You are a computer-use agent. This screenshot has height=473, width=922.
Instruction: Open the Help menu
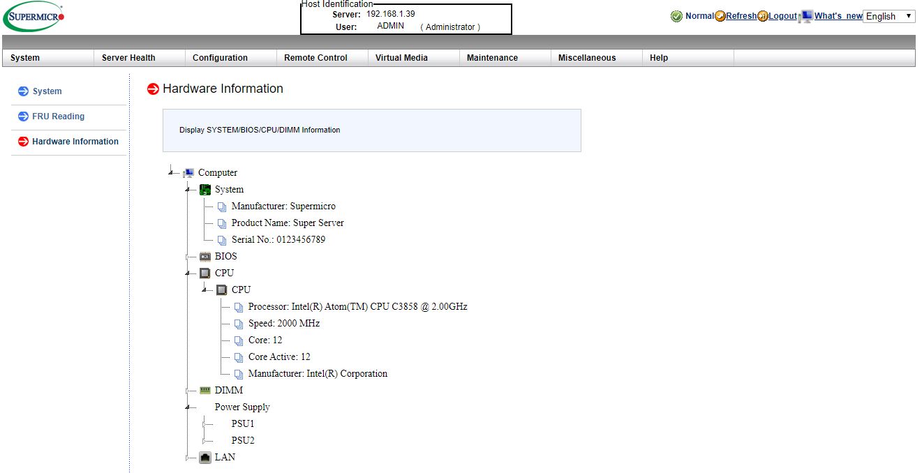click(688, 58)
